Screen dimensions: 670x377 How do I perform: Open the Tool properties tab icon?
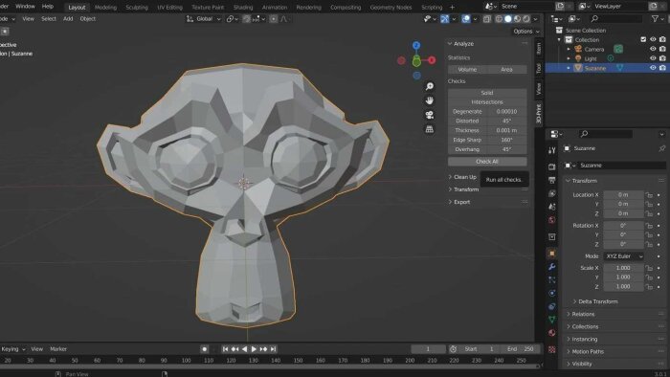pos(551,150)
